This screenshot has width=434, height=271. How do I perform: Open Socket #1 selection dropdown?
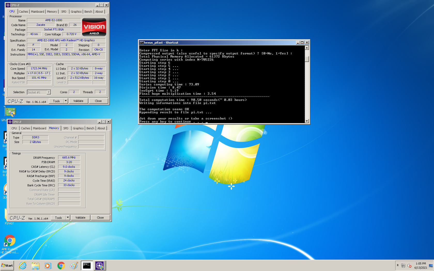click(x=39, y=92)
